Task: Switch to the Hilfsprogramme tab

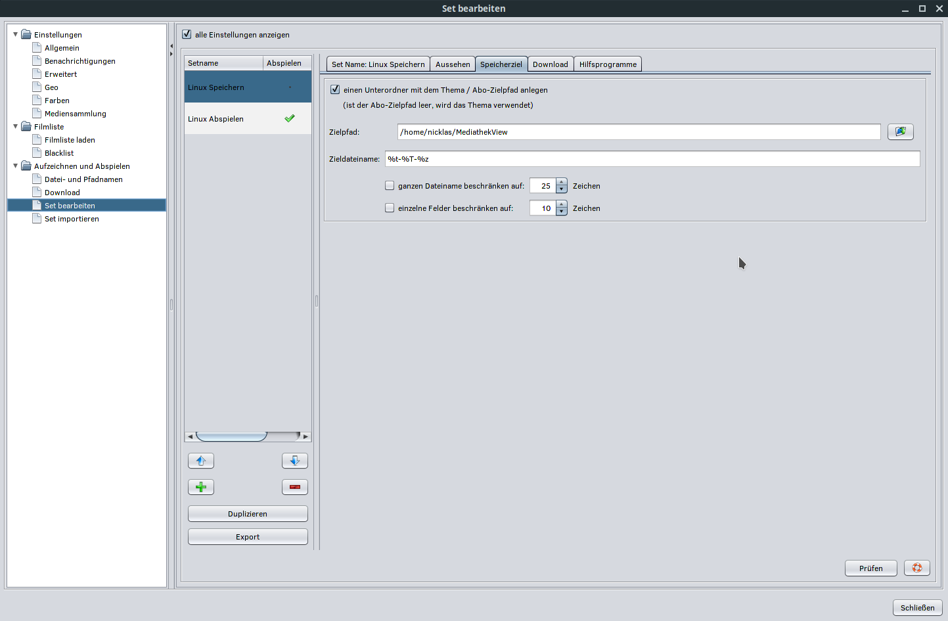Action: (x=608, y=64)
